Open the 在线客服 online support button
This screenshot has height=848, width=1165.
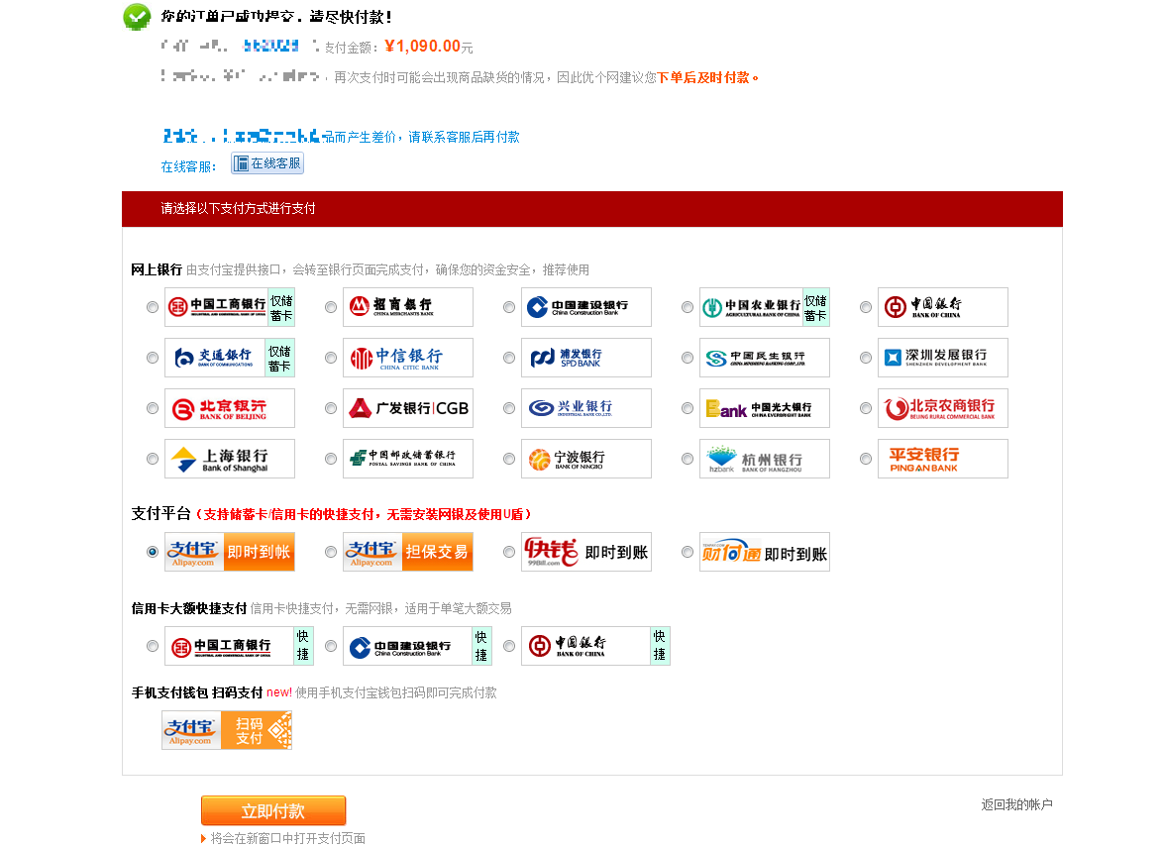(x=267, y=163)
